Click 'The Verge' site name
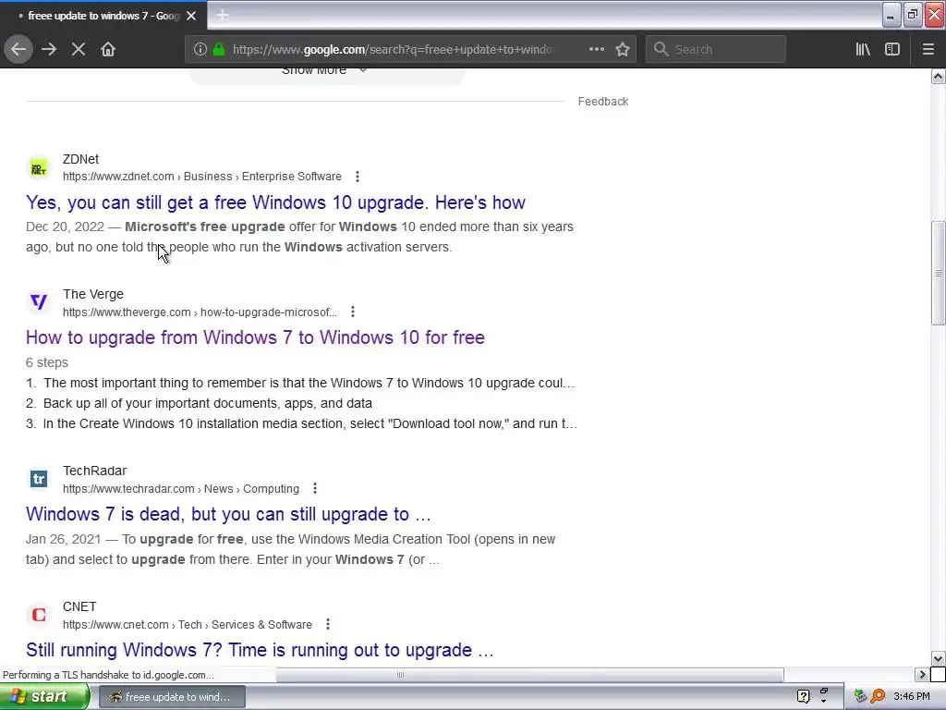The image size is (946, 710). click(93, 294)
